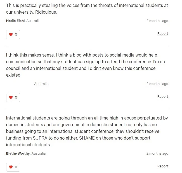182x173 pixels.
Task: Click the heart icon on Hadia Elahi's comment
Action: click(11, 35)
